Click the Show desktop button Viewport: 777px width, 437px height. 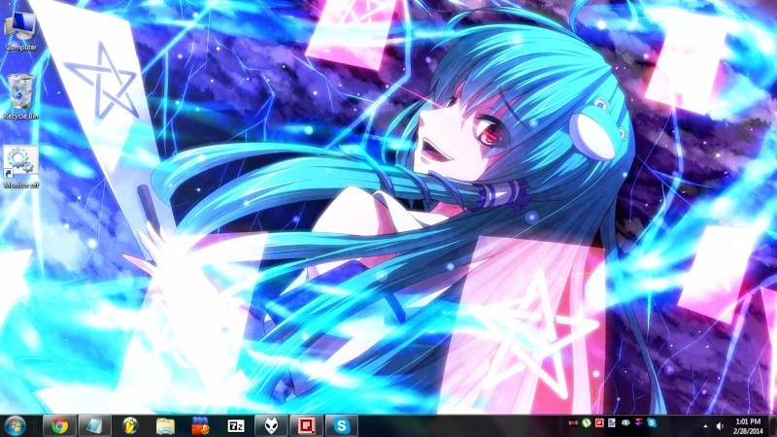coord(772,426)
